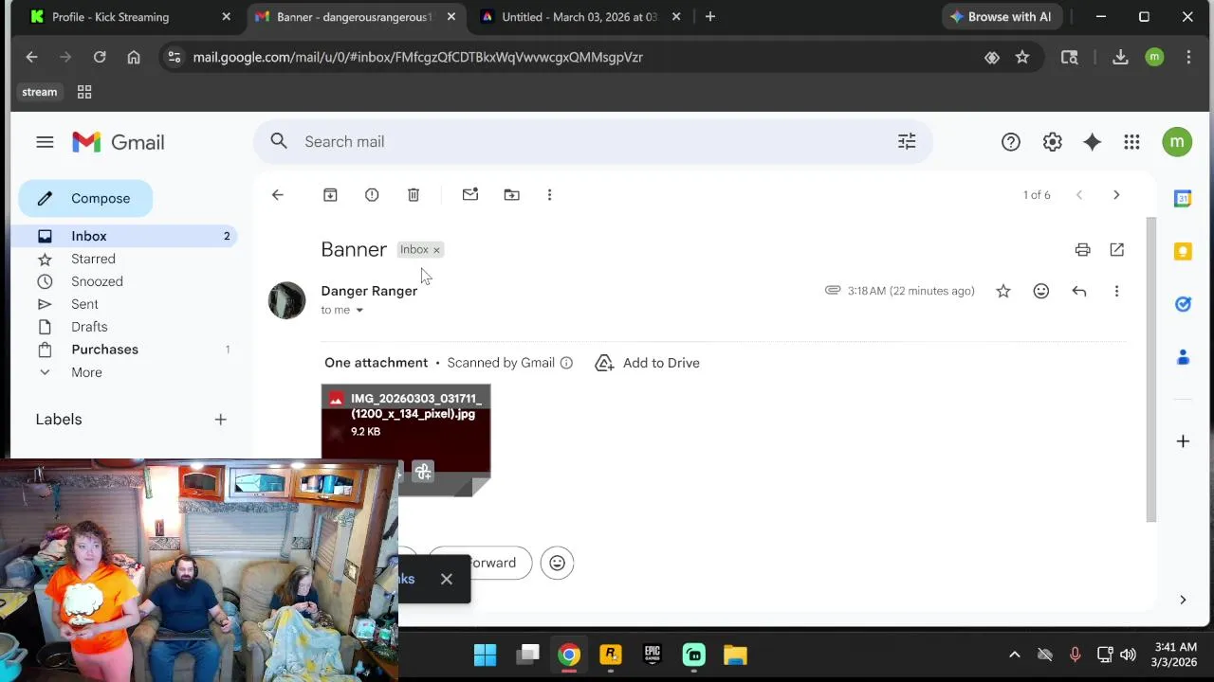Open Google account avatar in Gmail
Viewport: 1214px width, 682px height.
pyautogui.click(x=1177, y=142)
